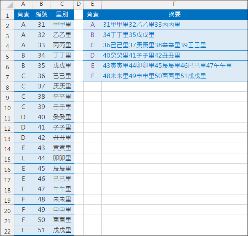Screen dimensions: 248x236
Task: Select column B header
Action: point(41,4)
